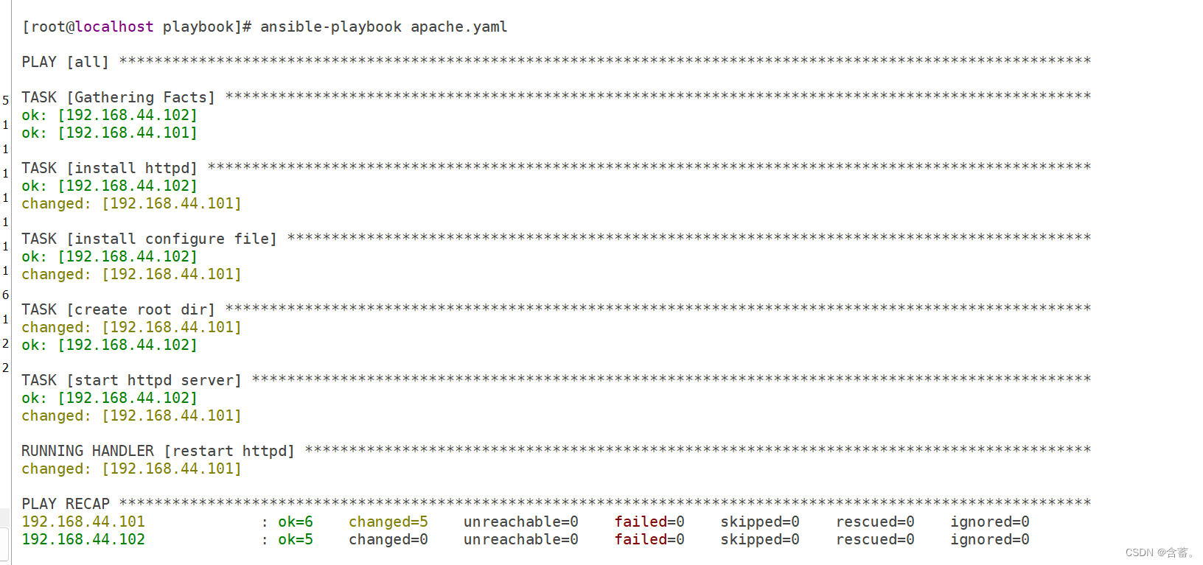Click 'skipped=0' in the 192.168.44.101 row
The width and height of the screenshot is (1203, 565).
[x=760, y=522]
